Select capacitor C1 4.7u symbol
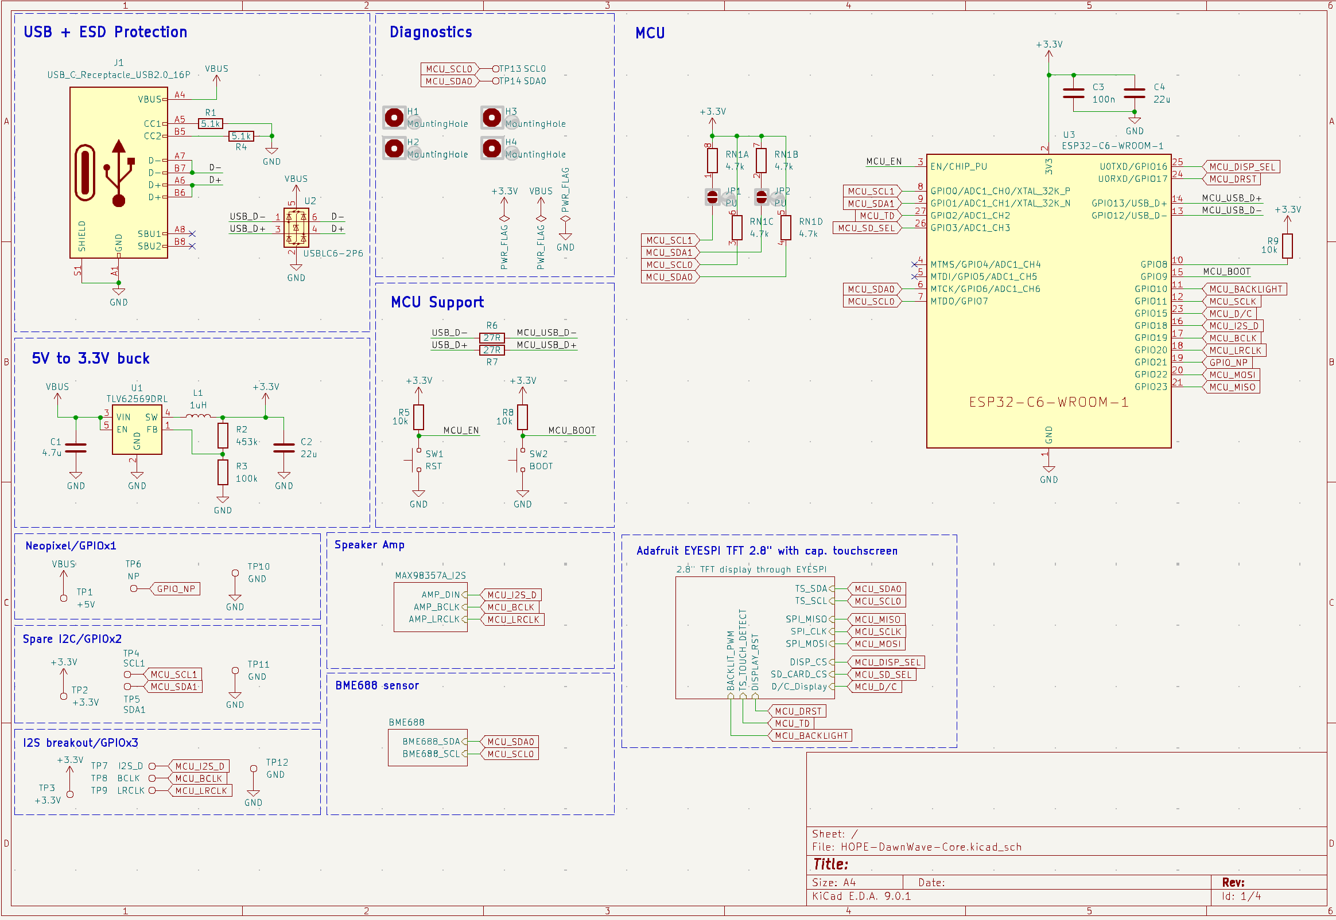This screenshot has height=920, width=1336. [x=76, y=447]
